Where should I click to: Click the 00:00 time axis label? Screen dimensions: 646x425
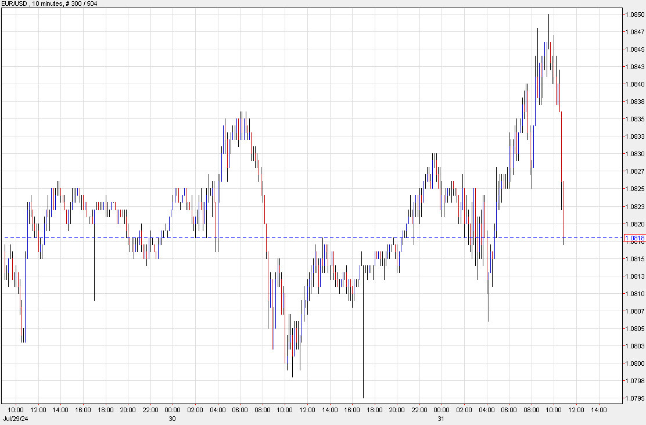pyautogui.click(x=174, y=409)
